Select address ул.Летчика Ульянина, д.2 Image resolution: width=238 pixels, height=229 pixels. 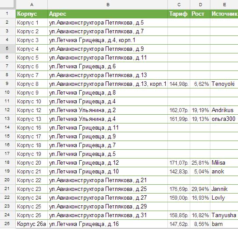coord(108,110)
